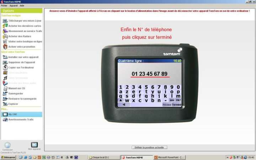Click Définir la position actuelle button
Screen dimensions: 256x160
coord(149,148)
